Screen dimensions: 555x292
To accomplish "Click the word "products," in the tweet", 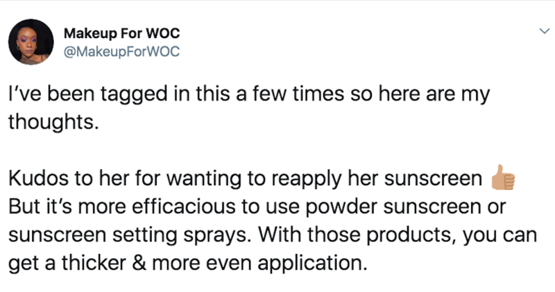I will 410,235.
